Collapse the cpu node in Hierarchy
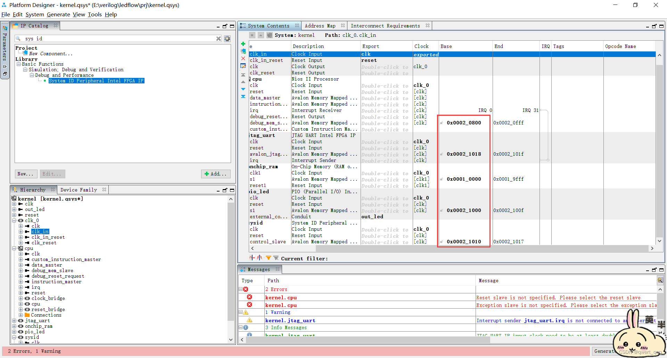This screenshot has width=667, height=358. 14,248
